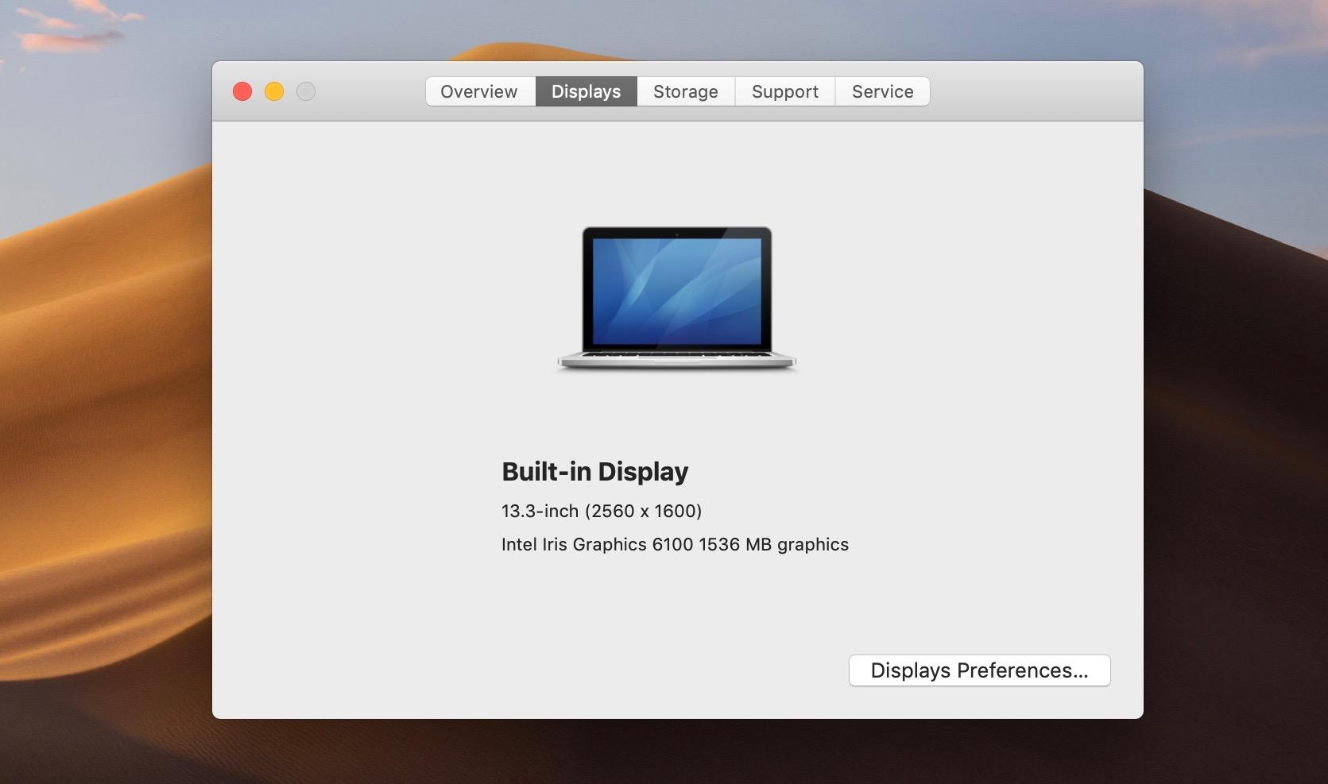
Task: Select the 13.3-inch (2560 x 1600) text
Action: [602, 511]
